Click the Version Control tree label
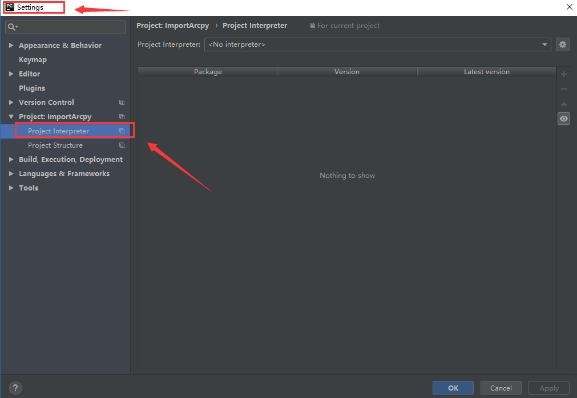Screen dimensions: 577x398 point(46,102)
